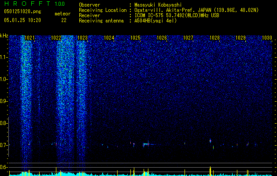Click the meteor count value 22
This screenshot has width=277, height=176.
[x=64, y=20]
